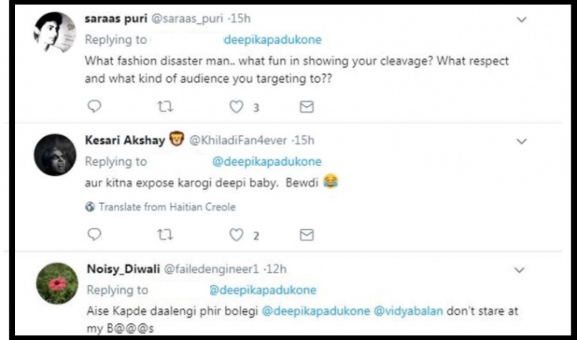The height and width of the screenshot is (340, 577).
Task: Open Noisy_Diwali's flower profile picture
Action: (x=57, y=283)
